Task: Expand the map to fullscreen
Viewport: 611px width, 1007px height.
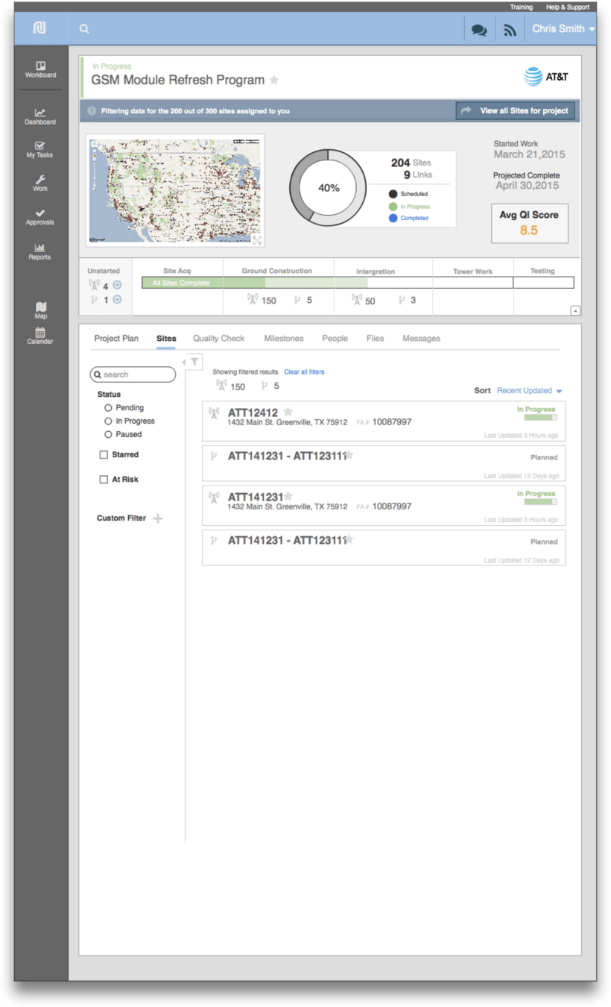Action: [256, 240]
